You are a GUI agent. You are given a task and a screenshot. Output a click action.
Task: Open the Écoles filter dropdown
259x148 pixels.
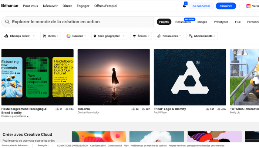(x=141, y=36)
